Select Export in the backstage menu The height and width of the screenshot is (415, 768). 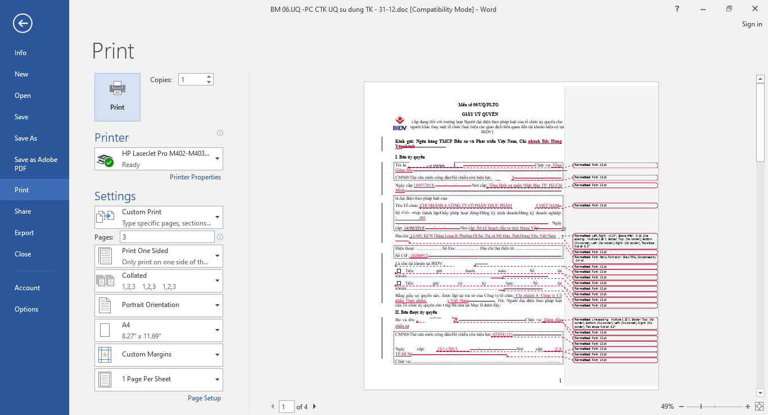click(x=34, y=233)
